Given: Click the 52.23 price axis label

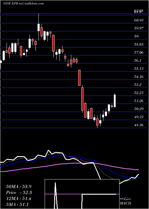Looking at the screenshot, I should coord(139,93).
